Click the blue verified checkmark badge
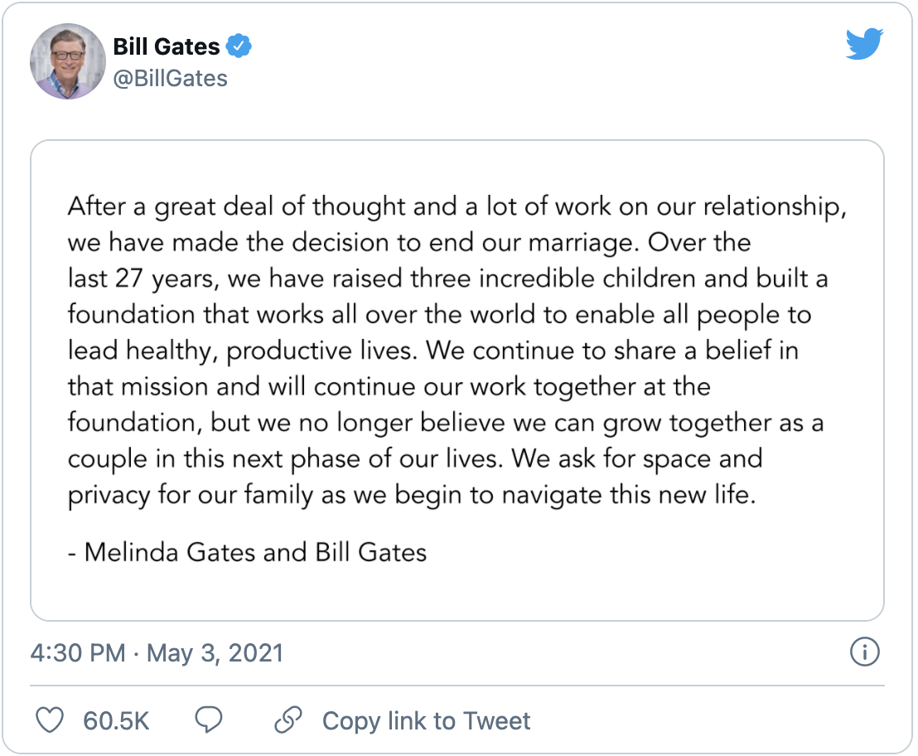The width and height of the screenshot is (918, 756). pos(239,46)
